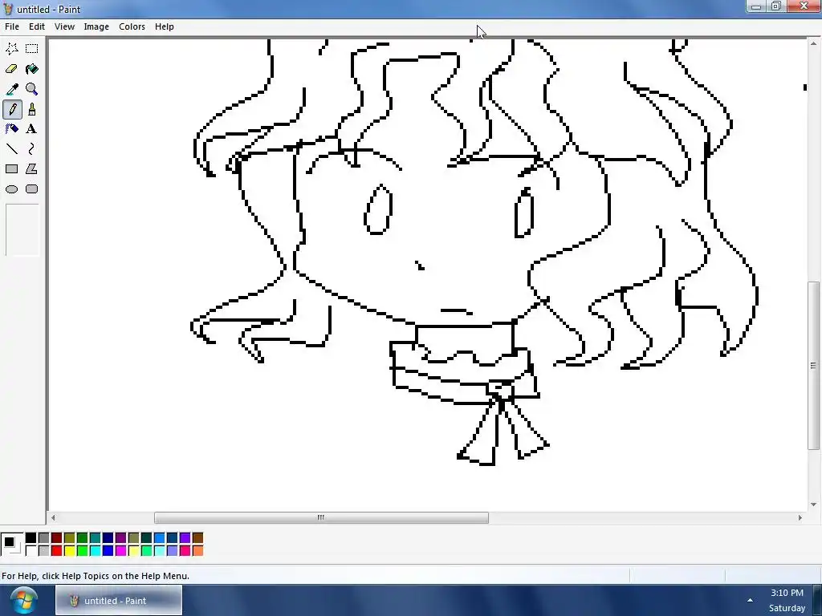Select the teal color swatch
Viewport: 822px width, 616px height.
pyautogui.click(x=95, y=538)
